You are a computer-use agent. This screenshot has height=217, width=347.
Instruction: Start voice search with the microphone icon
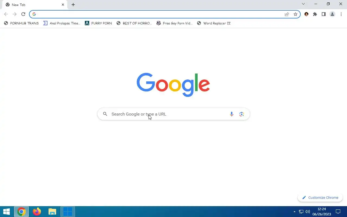232,114
